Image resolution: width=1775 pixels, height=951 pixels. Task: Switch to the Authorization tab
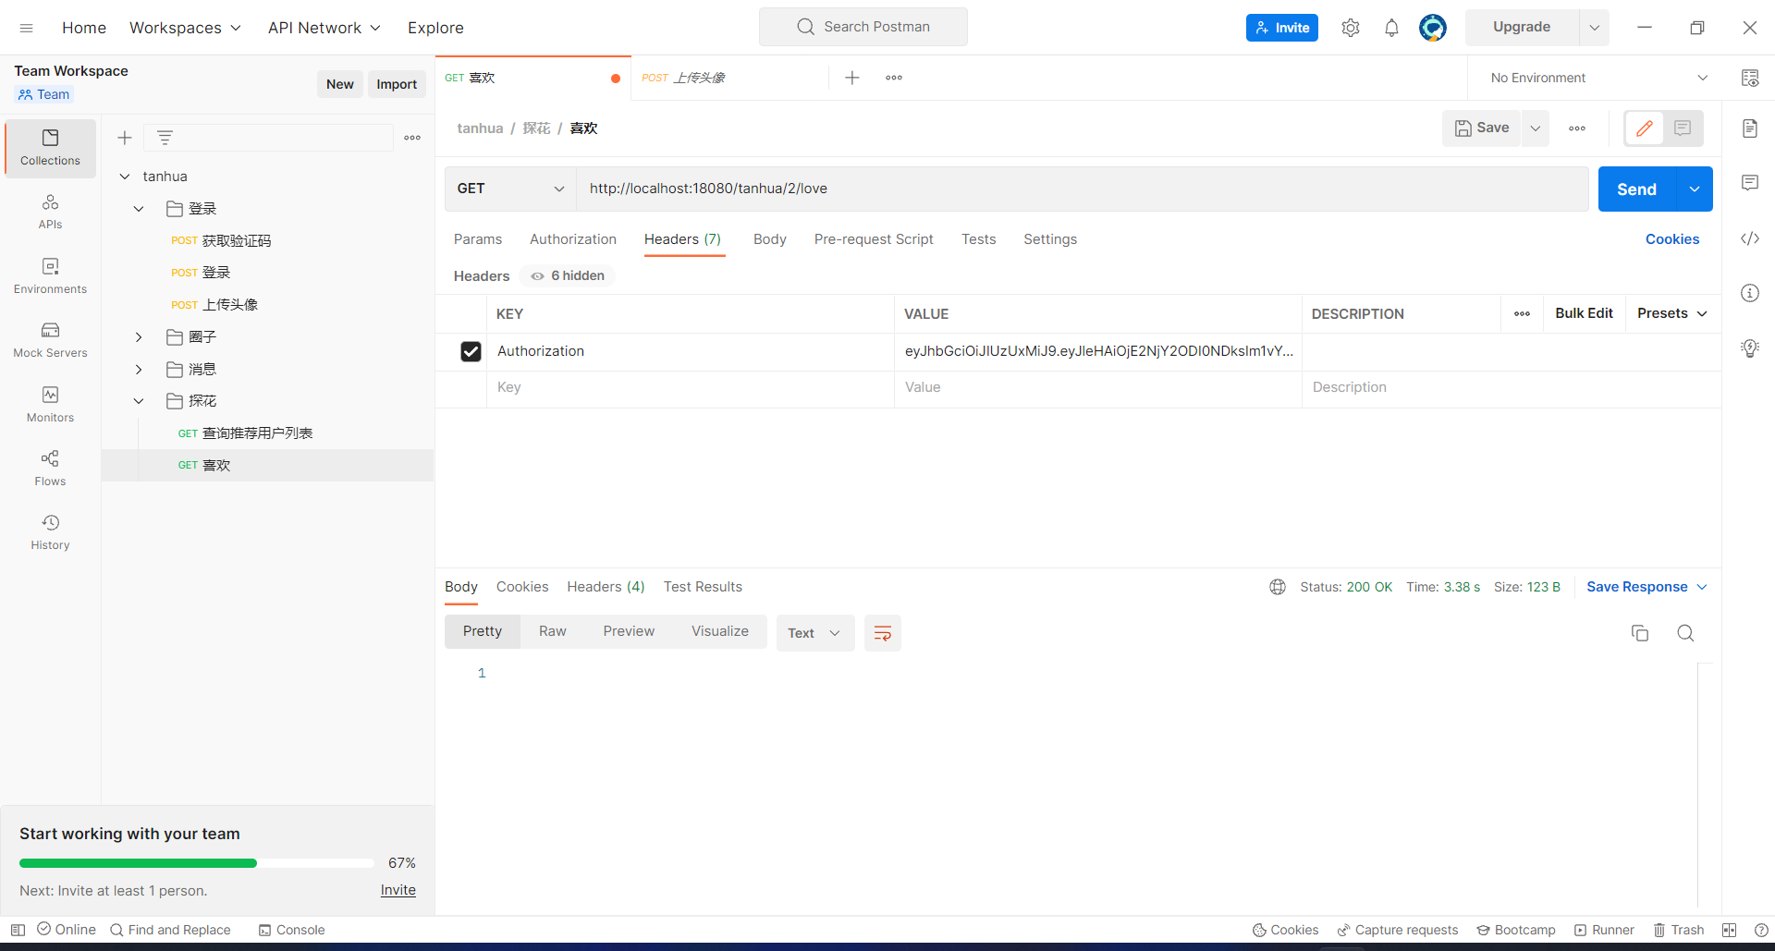click(x=573, y=239)
